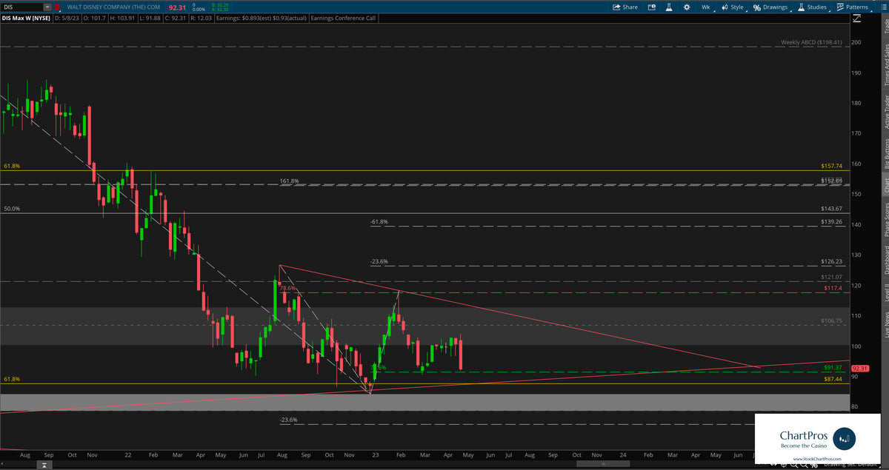Screen dimensions: 889x470
Task: Expand the Drawing Set: Default selector
Action: click(852, 465)
